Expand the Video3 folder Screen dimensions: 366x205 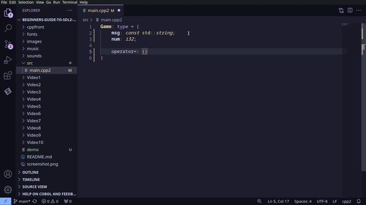click(x=47, y=92)
